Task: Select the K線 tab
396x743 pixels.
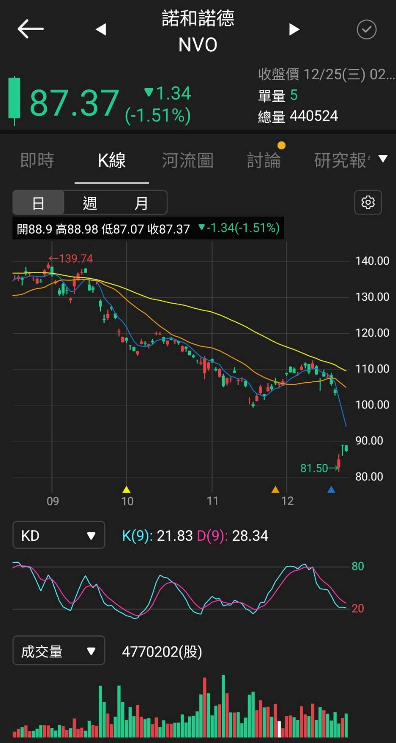Action: pyautogui.click(x=112, y=160)
